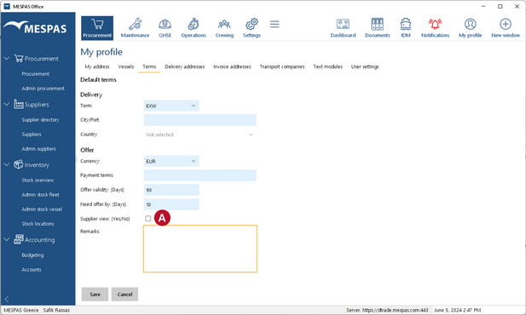526x315 pixels.
Task: Switch to the My address tab
Action: point(97,66)
